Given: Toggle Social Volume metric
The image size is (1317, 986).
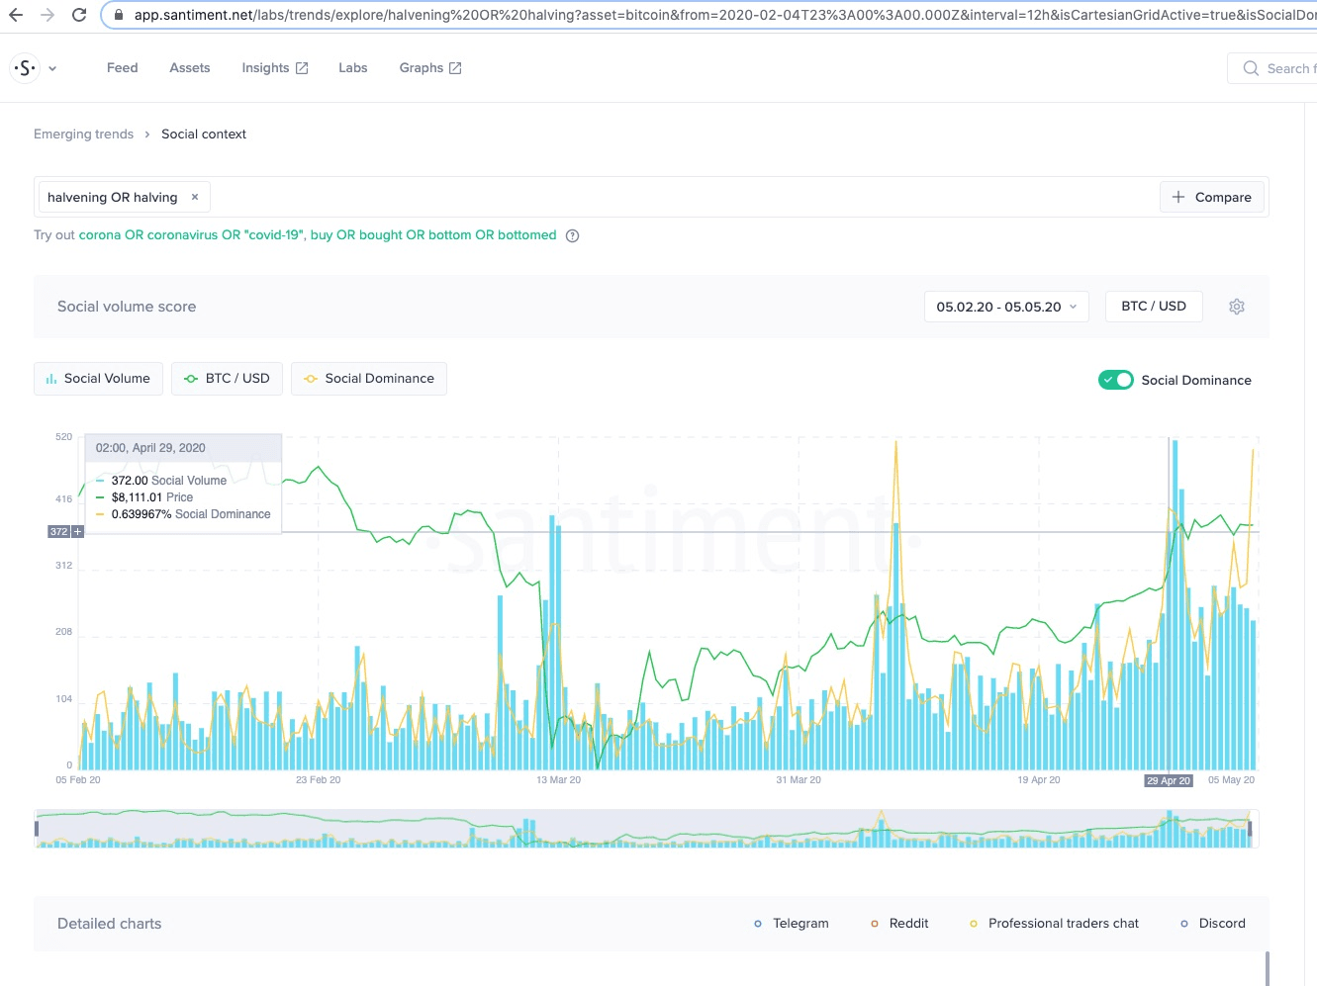Looking at the screenshot, I should tap(98, 379).
